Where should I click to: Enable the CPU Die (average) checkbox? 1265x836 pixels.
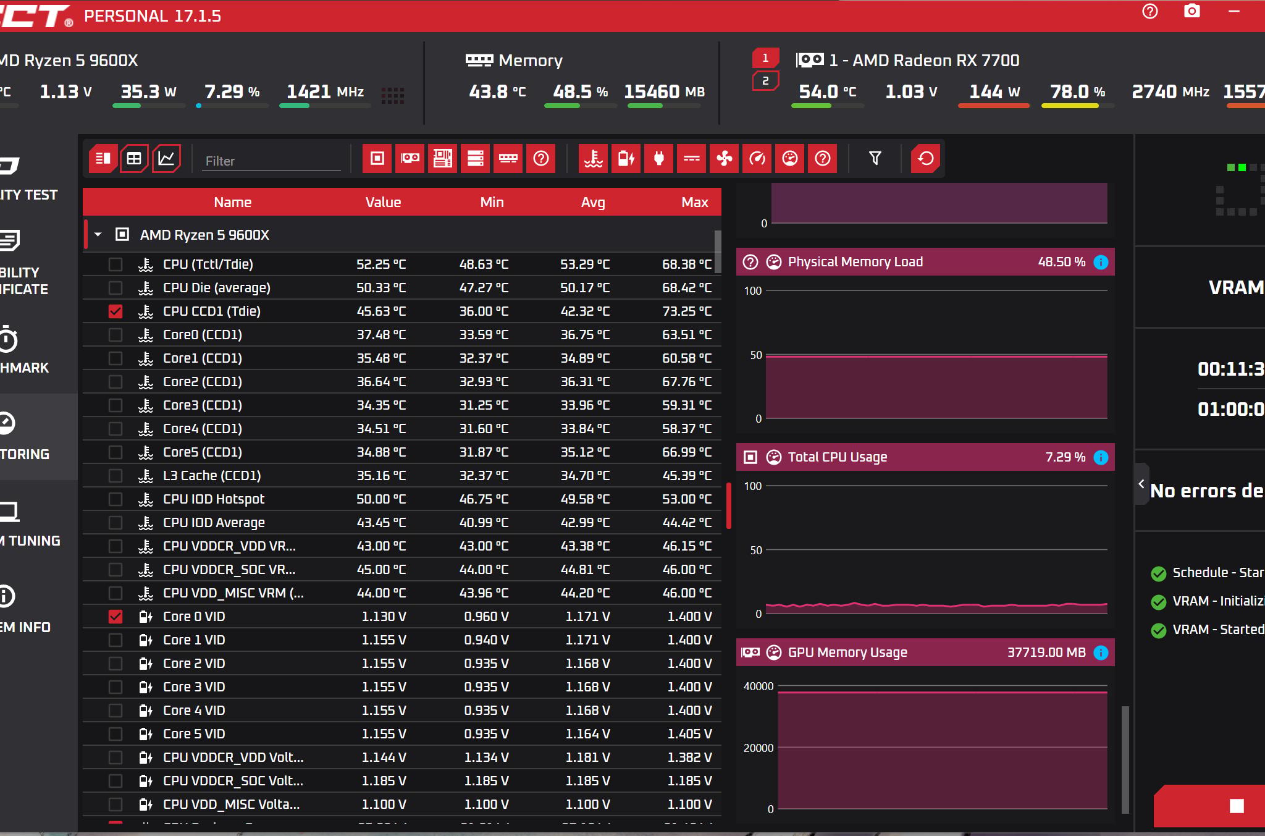coord(116,288)
